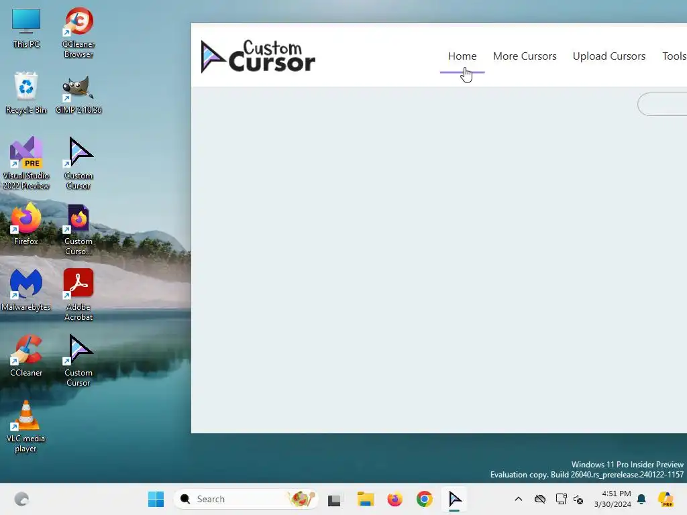Open the Tools tab in Custom Cursor

coord(674,56)
